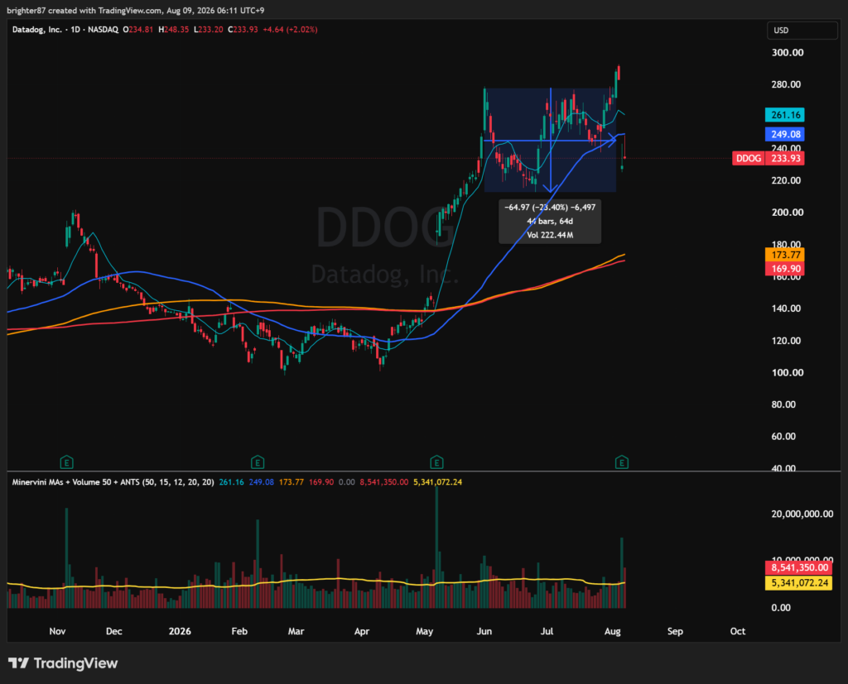Click the Oct label on the time axis

tap(738, 631)
